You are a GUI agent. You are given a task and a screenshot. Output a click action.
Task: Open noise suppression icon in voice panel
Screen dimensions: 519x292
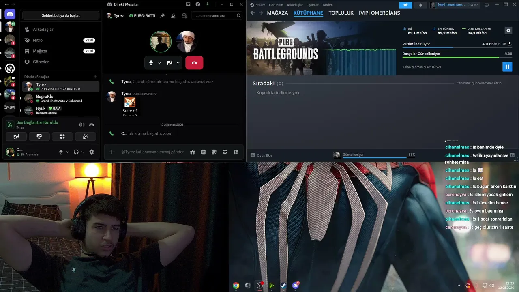point(82,125)
